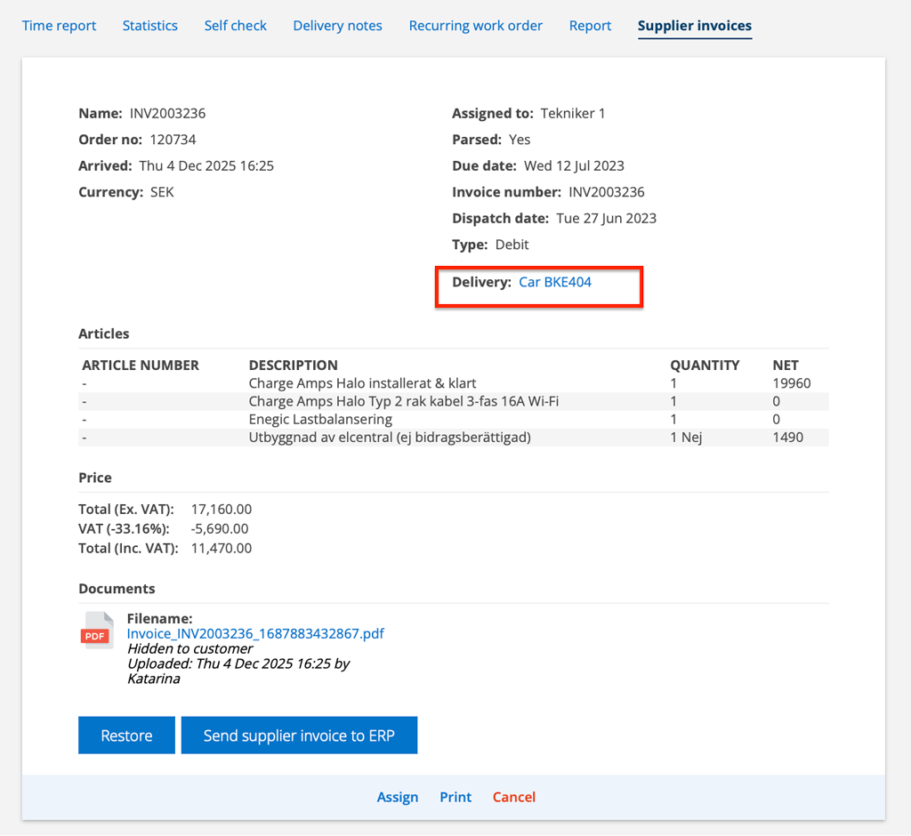Go to the Self check tab
This screenshot has width=911, height=836.
click(235, 26)
